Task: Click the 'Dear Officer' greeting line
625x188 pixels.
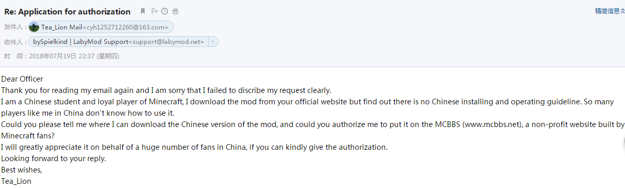Action: click(22, 79)
